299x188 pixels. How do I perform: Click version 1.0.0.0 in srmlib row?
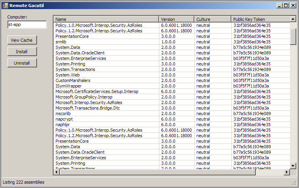coord(168,42)
